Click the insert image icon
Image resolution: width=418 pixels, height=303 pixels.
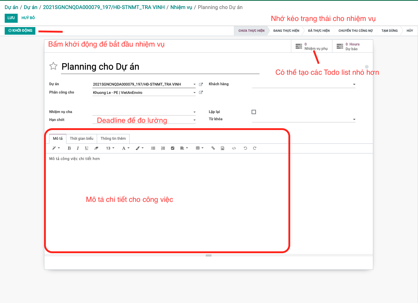click(223, 148)
